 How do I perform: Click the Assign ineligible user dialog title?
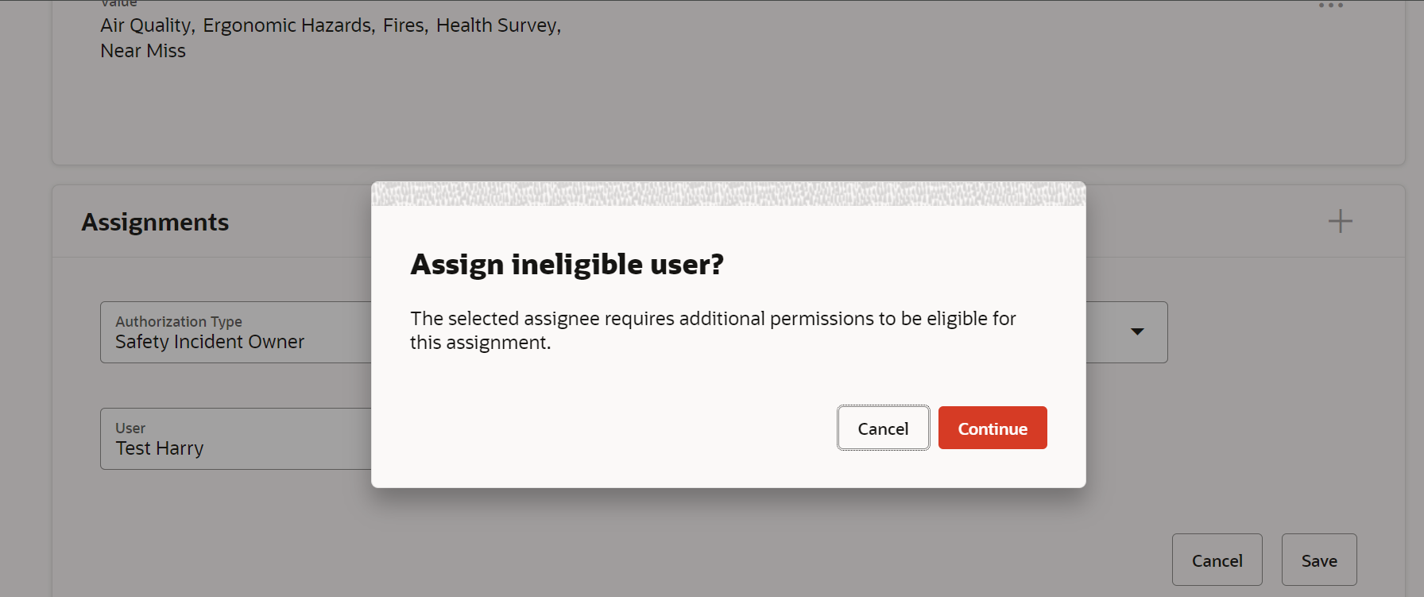coord(567,264)
